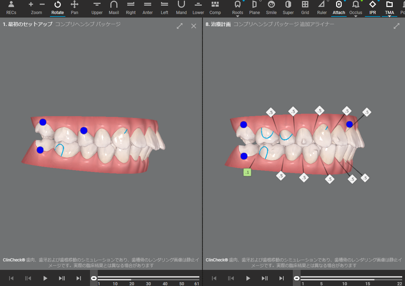The width and height of the screenshot is (405, 286).
Task: Expand the Roots dropdown arrow
Action: 238,16
